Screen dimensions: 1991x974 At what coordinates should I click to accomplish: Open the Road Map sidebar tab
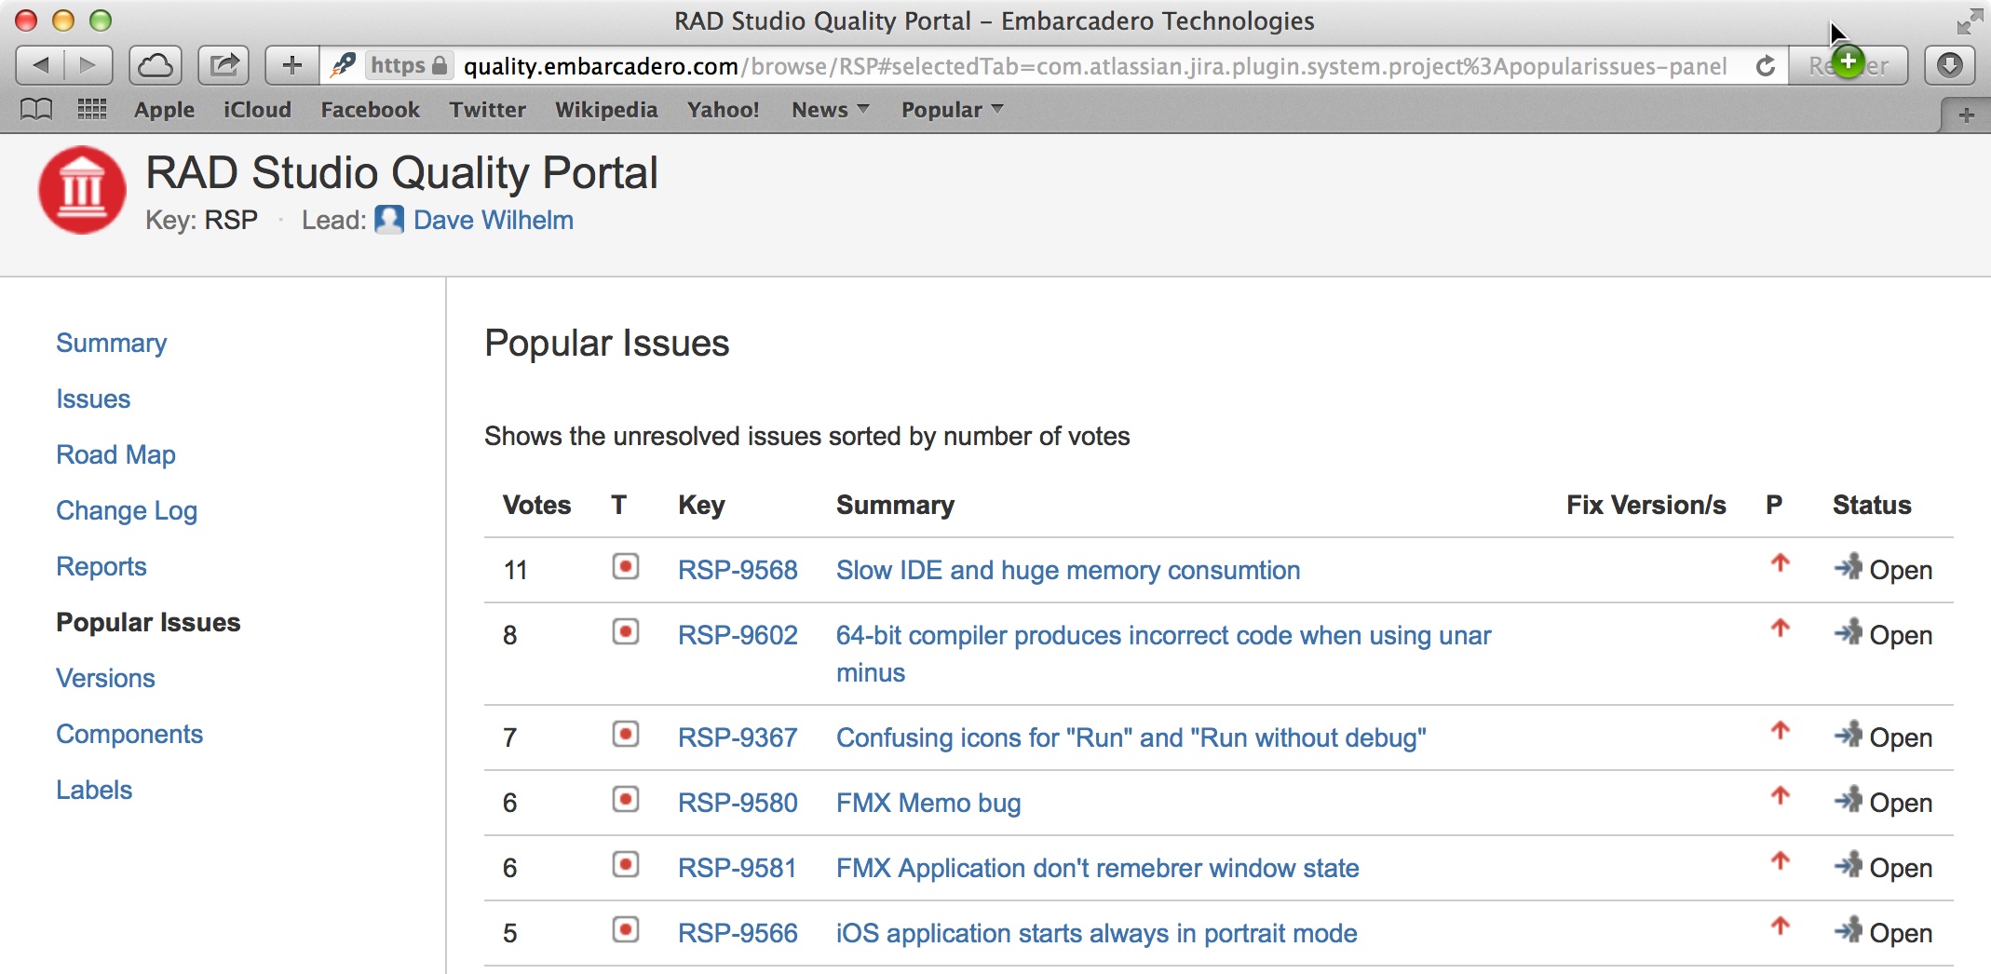115,454
